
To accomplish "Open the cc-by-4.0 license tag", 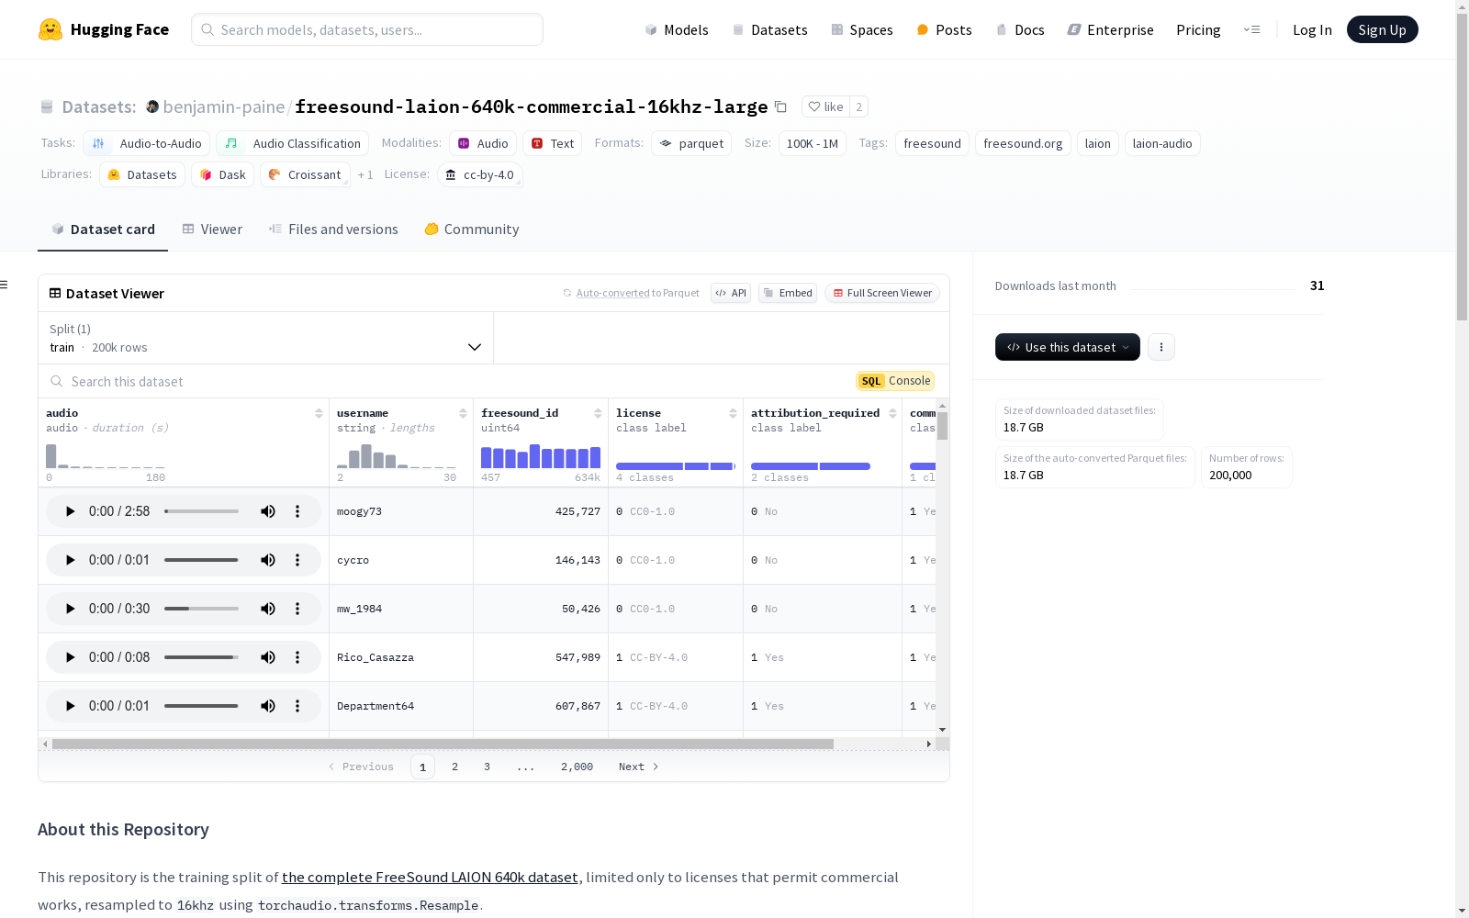I will 480,174.
